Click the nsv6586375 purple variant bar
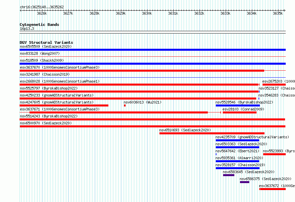 point(245,182)
